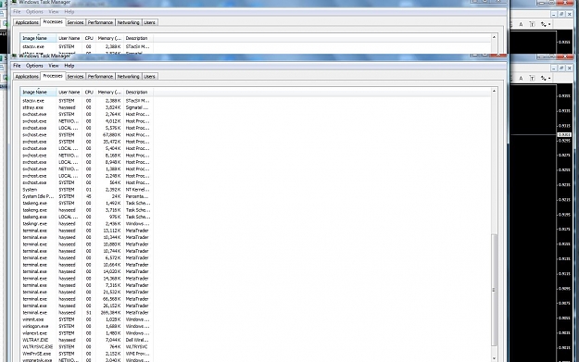Open Services tab in back Task Manager window
Image resolution: width=579 pixels, height=362 pixels.
coord(75,22)
